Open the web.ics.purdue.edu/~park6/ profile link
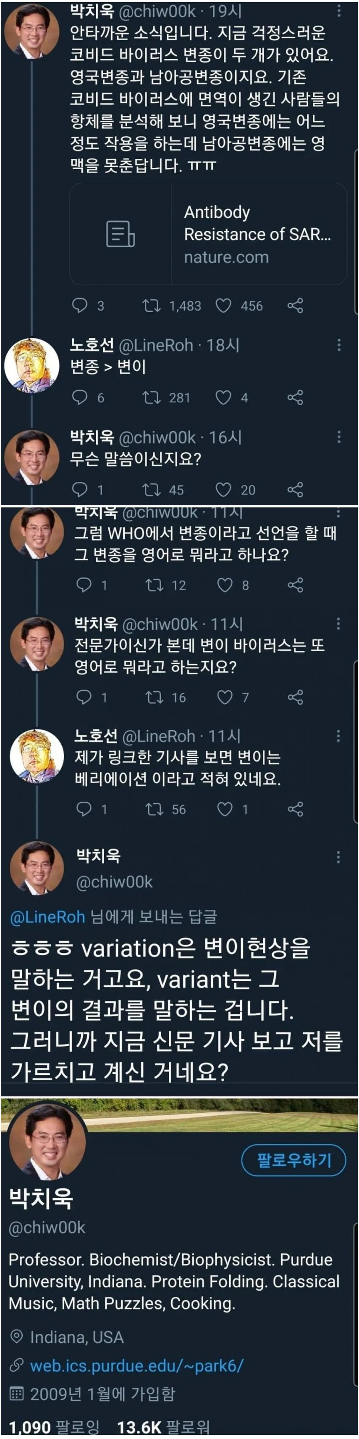359x1439 pixels. tap(137, 1365)
